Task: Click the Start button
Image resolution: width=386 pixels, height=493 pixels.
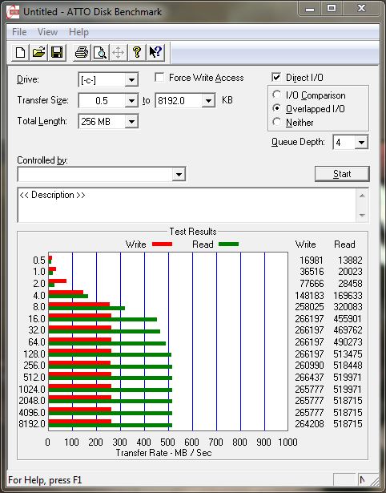Action: [x=342, y=174]
